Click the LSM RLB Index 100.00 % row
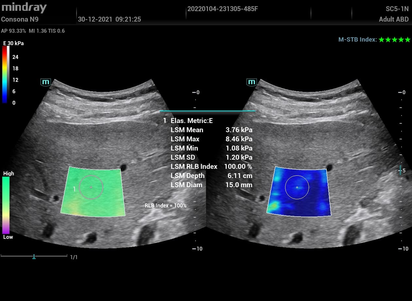The width and height of the screenshot is (412, 301). point(211,167)
